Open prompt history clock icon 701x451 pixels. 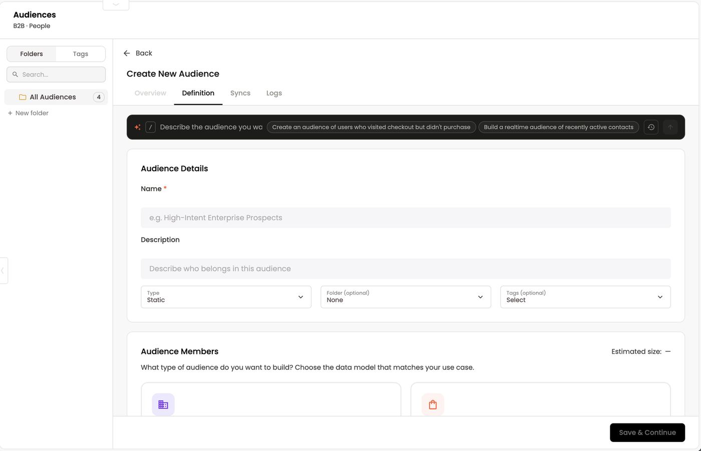651,127
